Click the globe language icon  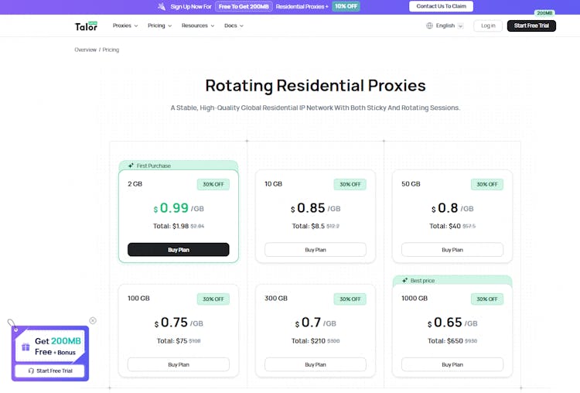430,26
